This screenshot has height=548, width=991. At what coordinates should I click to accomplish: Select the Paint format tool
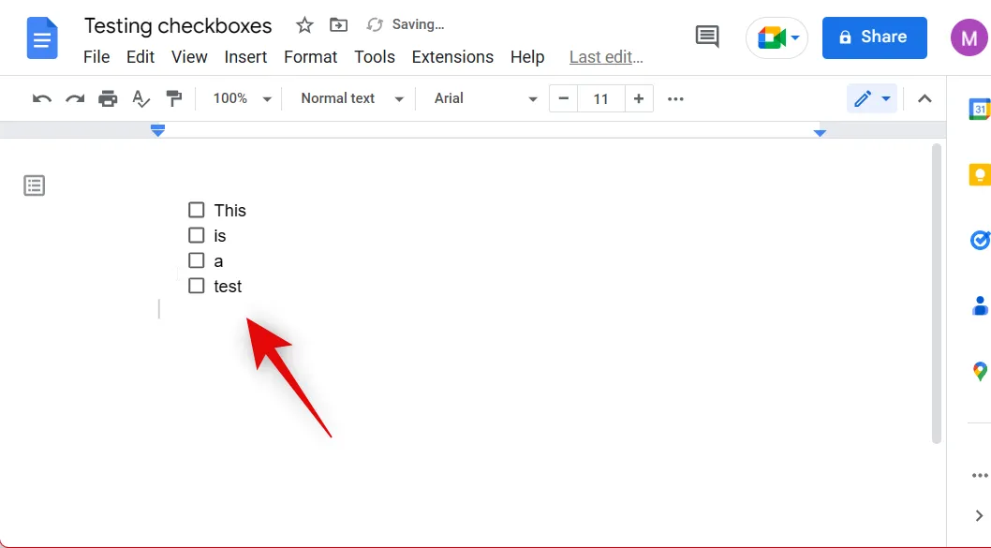pyautogui.click(x=174, y=98)
